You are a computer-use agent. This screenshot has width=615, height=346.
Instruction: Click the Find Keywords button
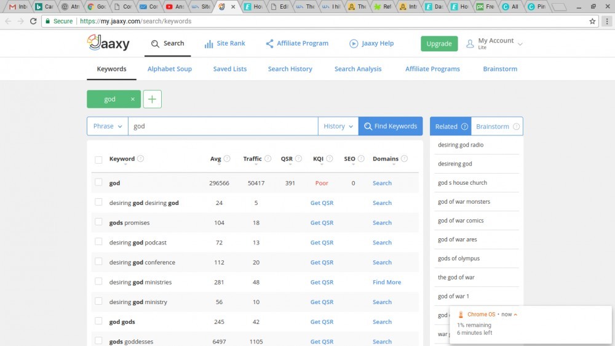point(391,126)
